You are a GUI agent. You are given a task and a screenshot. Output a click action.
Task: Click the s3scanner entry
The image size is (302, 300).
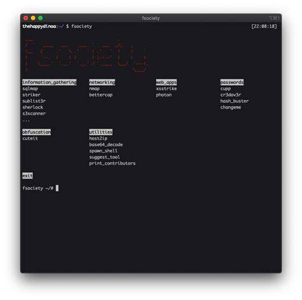coord(34,113)
